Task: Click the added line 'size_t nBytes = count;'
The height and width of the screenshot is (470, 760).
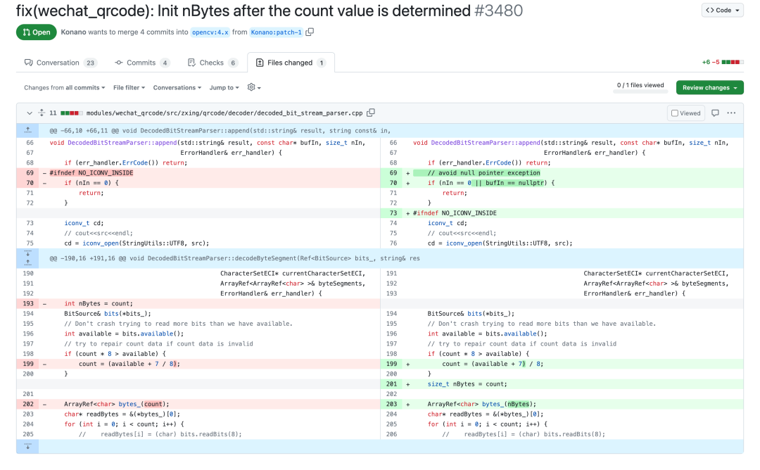Action: click(467, 384)
